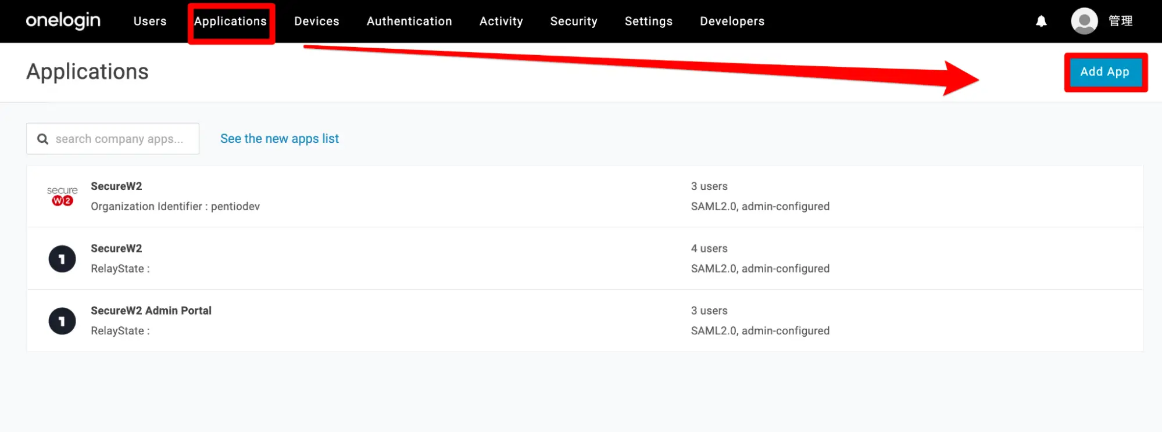Click the icon beside SecureW2 Admin Portal

[x=62, y=321]
